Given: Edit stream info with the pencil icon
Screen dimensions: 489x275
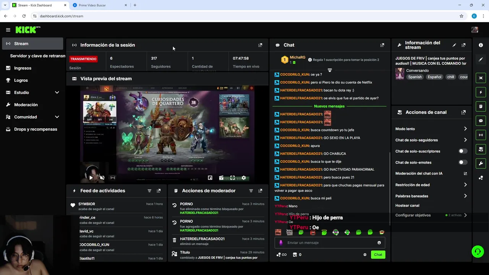Looking at the screenshot, I should click(454, 45).
